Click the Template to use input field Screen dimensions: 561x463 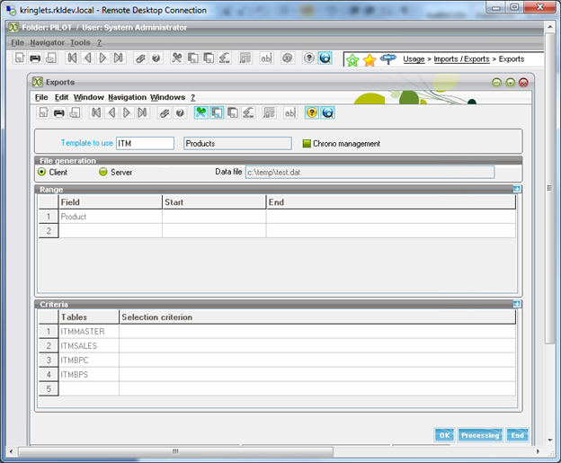point(145,143)
